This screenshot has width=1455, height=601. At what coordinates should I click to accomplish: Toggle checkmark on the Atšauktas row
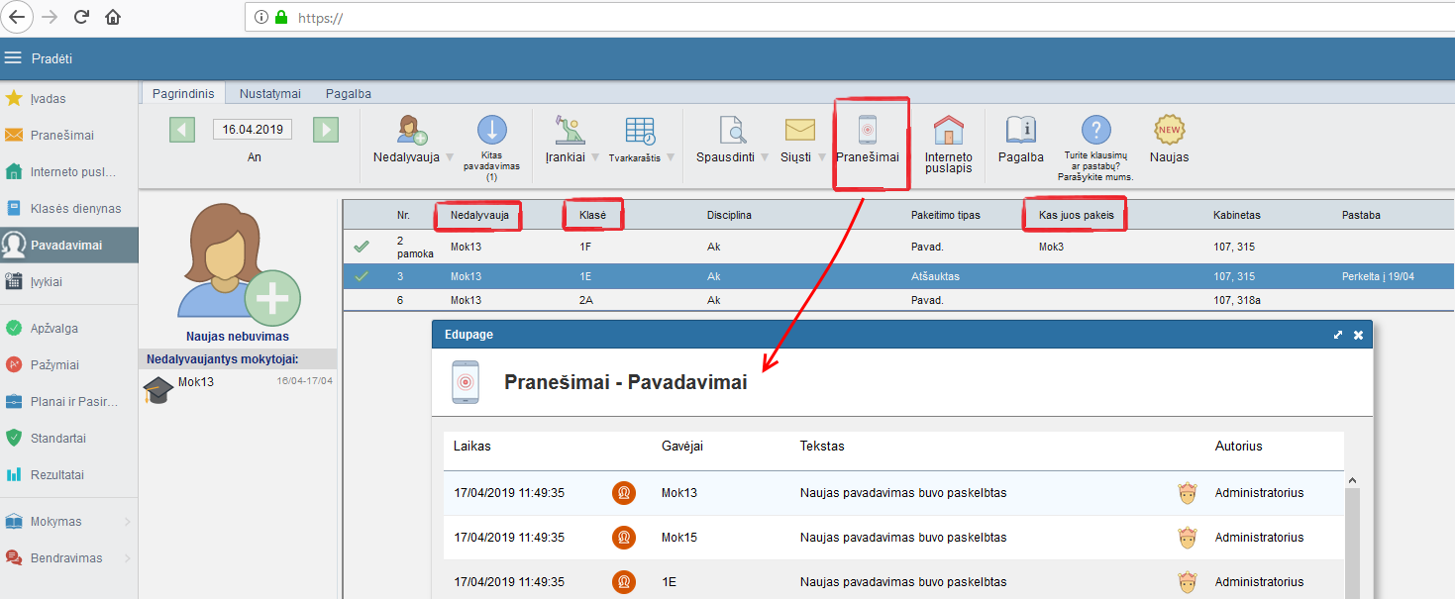click(x=362, y=276)
